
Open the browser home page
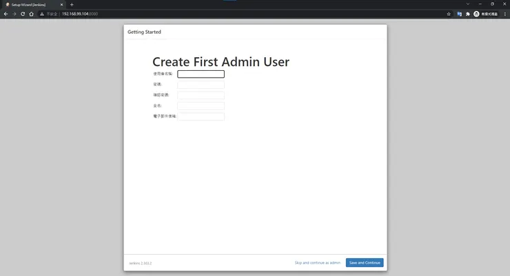coord(31,14)
